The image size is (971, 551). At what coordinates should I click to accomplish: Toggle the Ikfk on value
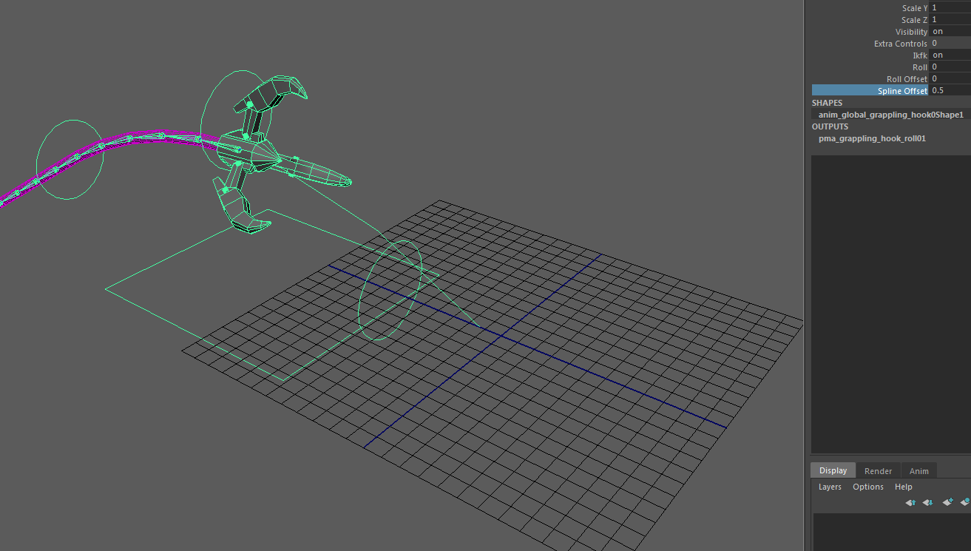(x=950, y=55)
